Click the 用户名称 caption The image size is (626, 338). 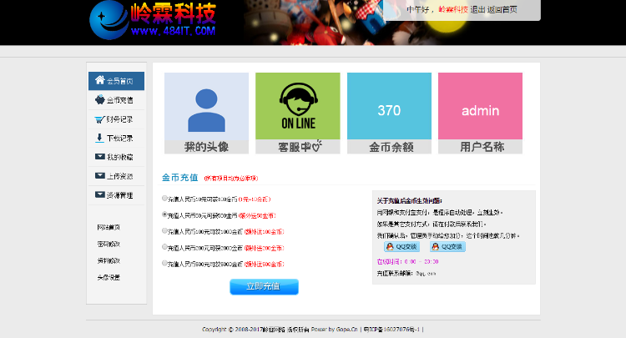pos(482,147)
